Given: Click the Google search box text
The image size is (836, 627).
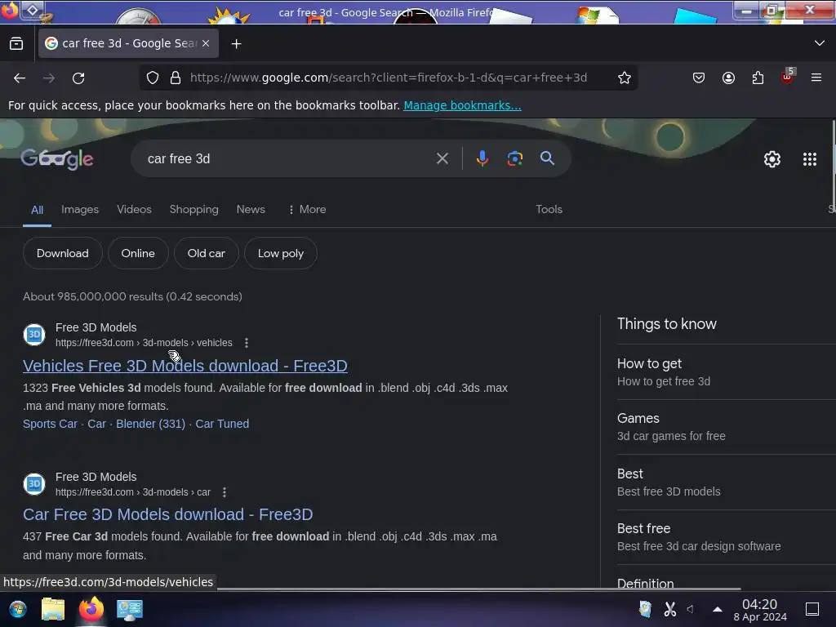Looking at the screenshot, I should (x=179, y=159).
